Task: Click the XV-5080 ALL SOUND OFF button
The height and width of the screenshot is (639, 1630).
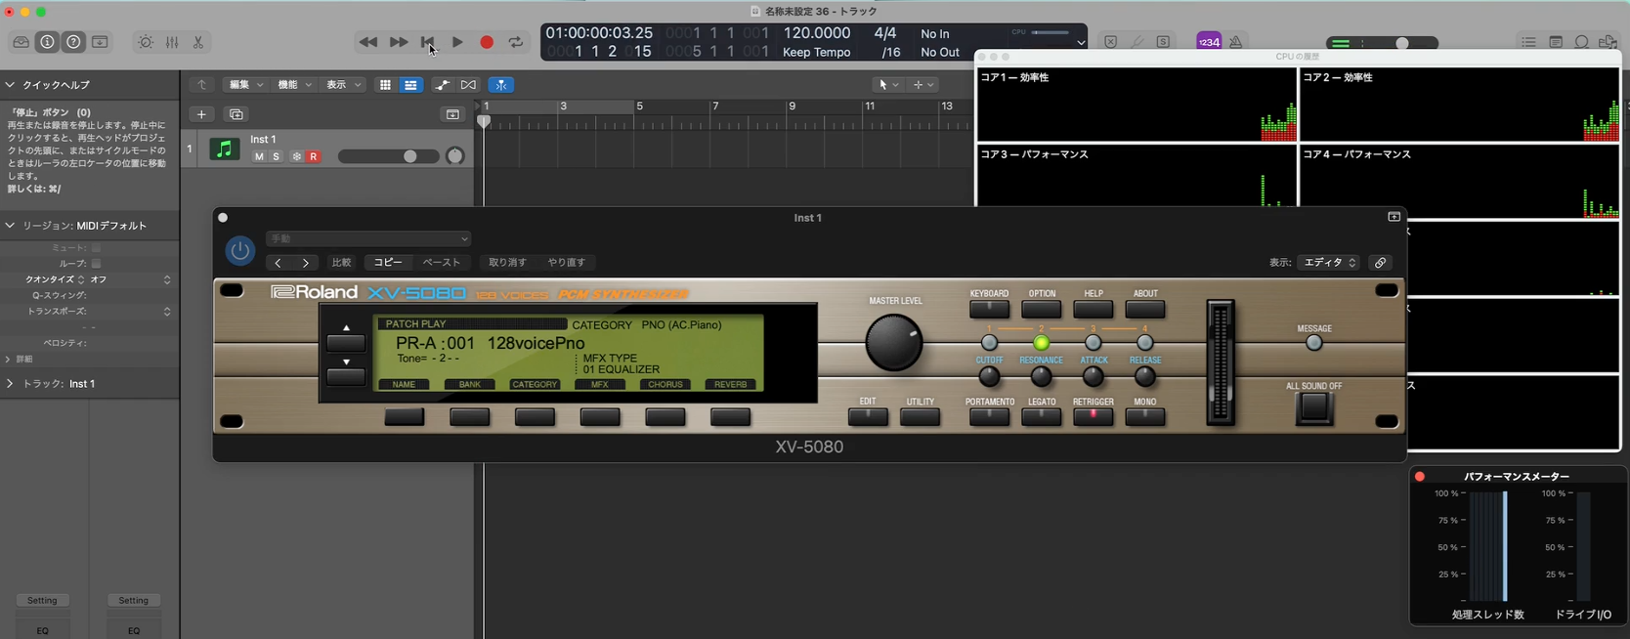Action: (1314, 407)
